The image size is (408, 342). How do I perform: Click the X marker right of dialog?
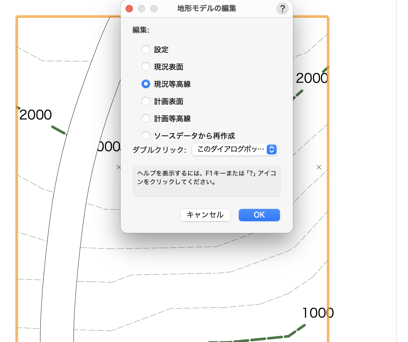tap(319, 167)
